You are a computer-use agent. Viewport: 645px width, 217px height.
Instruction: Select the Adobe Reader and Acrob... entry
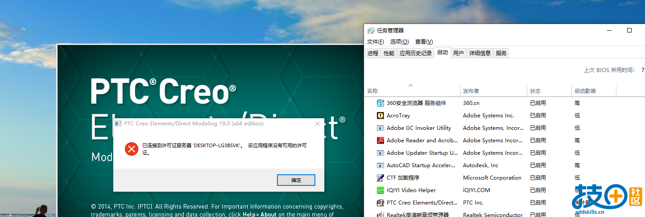point(422,141)
